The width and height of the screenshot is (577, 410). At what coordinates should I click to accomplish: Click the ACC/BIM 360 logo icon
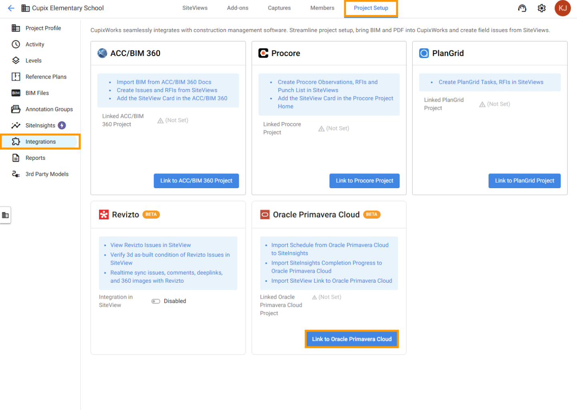coord(102,53)
